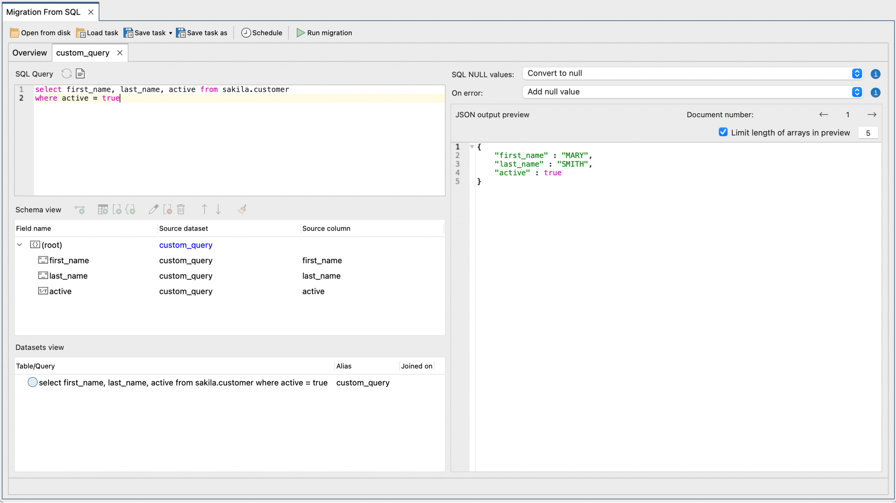This screenshot has width=896, height=503.
Task: Add an array field to the schema
Action: point(118,210)
